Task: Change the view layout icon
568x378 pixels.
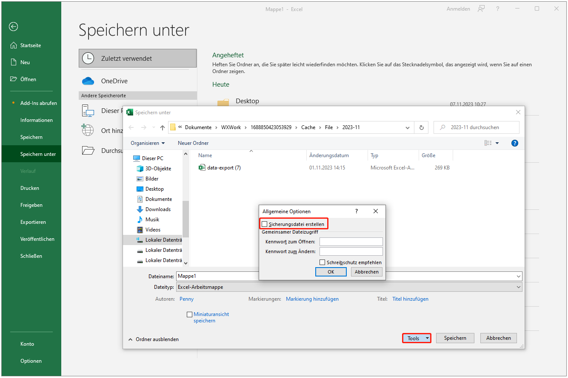Action: point(488,143)
